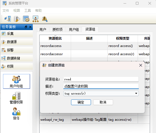Viewport: 156px width, 133px height.
Task: Select the recordaccessr table row
Action: point(95,54)
